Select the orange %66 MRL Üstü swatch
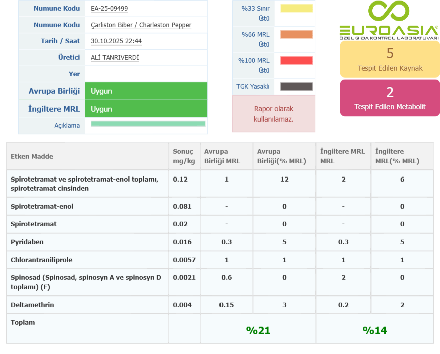The image size is (440, 354). (x=296, y=35)
